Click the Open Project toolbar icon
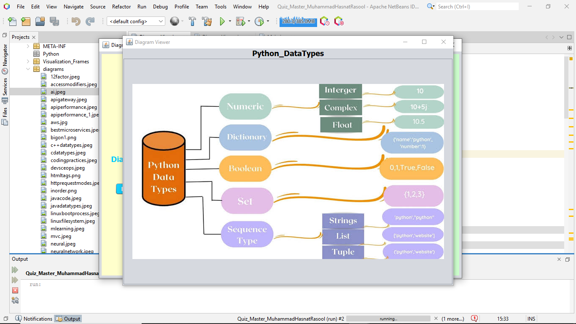Screen dimensions: 576x324 point(40,22)
